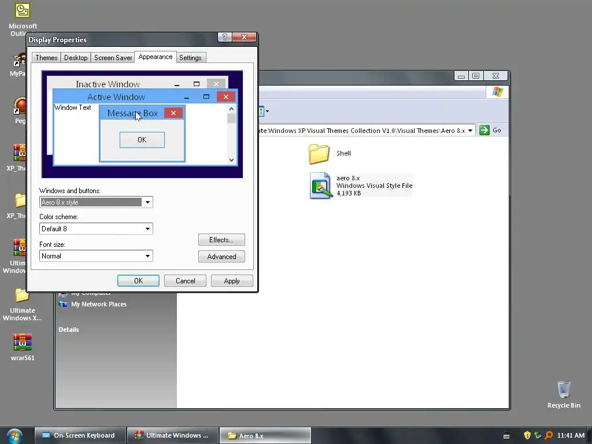The image size is (592, 444).
Task: Click the Windows flag logo in Explorer
Action: pos(498,92)
